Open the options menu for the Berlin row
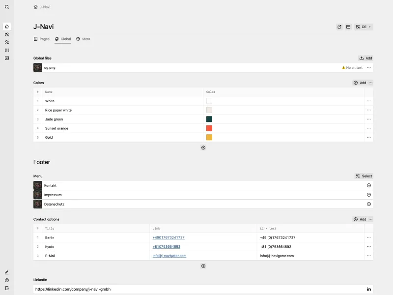 [369, 237]
